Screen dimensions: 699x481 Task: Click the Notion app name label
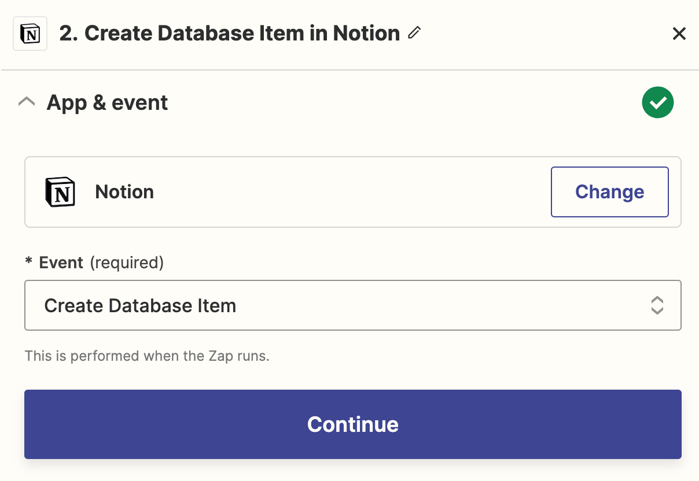(x=124, y=192)
